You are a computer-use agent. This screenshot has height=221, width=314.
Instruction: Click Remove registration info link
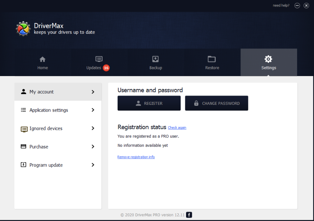(136, 157)
